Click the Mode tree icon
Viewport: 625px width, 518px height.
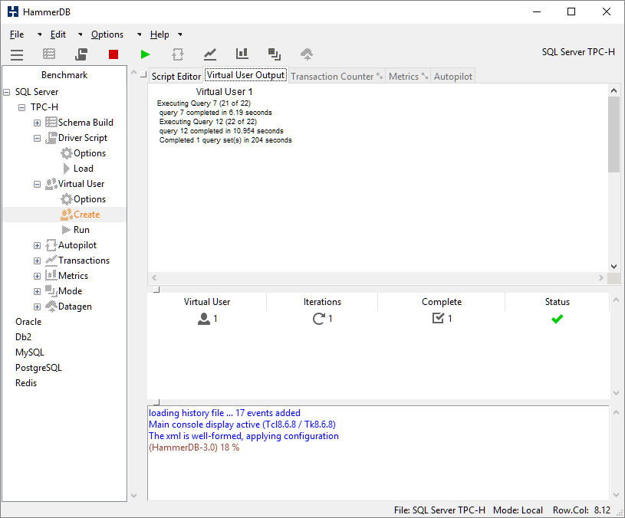[x=51, y=291]
